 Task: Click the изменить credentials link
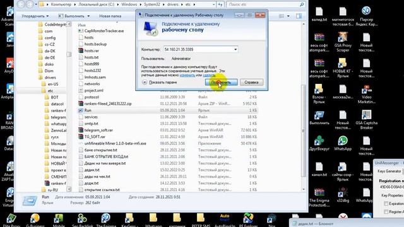(x=187, y=75)
